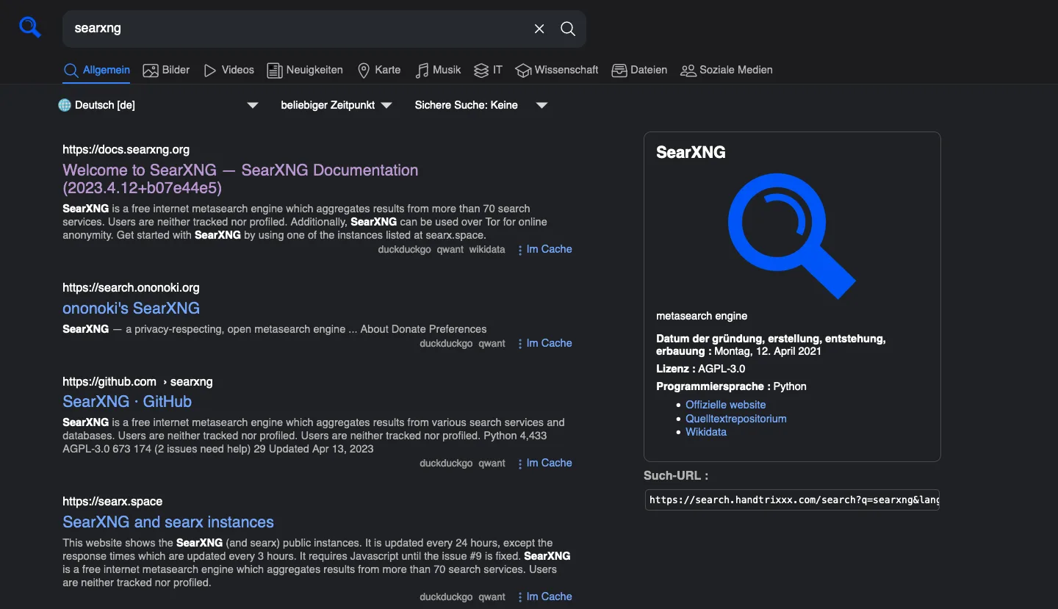Expand the Deutsch [de] language dropdown

159,105
